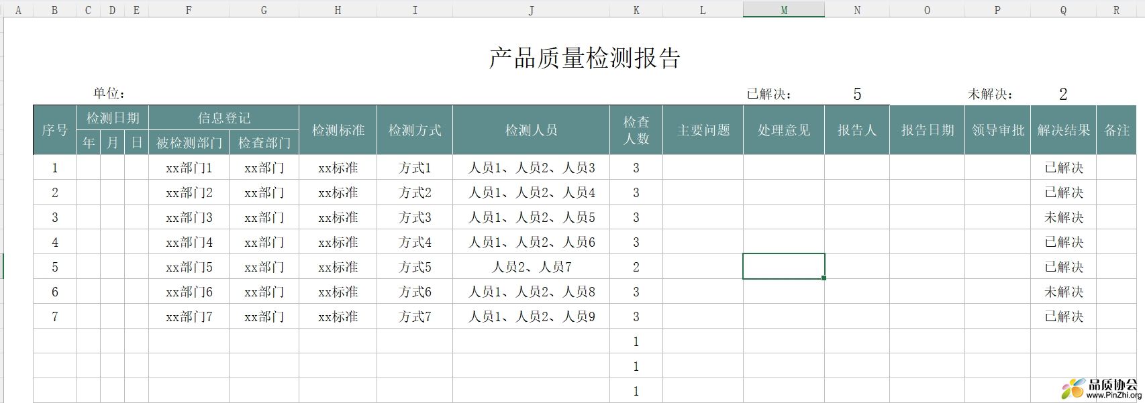Screen dimensions: 1145x403
Task: Click the title 产品质量检测报告
Action: 585,58
